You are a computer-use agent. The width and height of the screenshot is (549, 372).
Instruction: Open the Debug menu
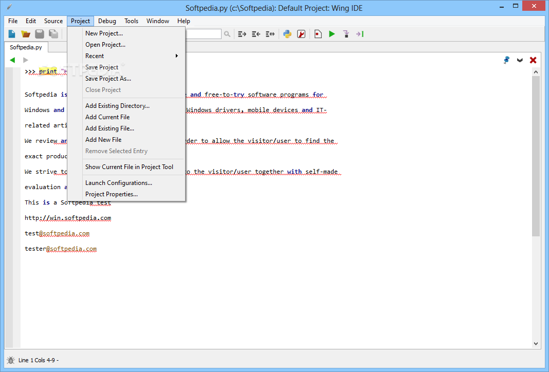[107, 21]
